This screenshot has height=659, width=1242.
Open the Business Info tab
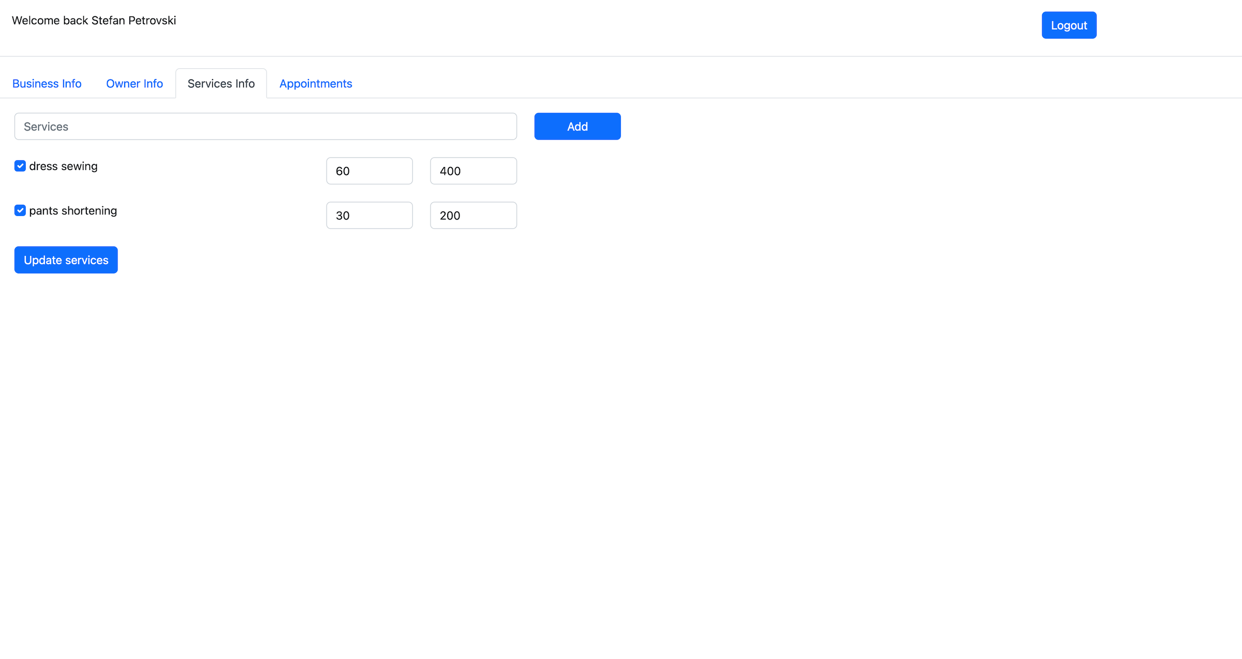47,84
